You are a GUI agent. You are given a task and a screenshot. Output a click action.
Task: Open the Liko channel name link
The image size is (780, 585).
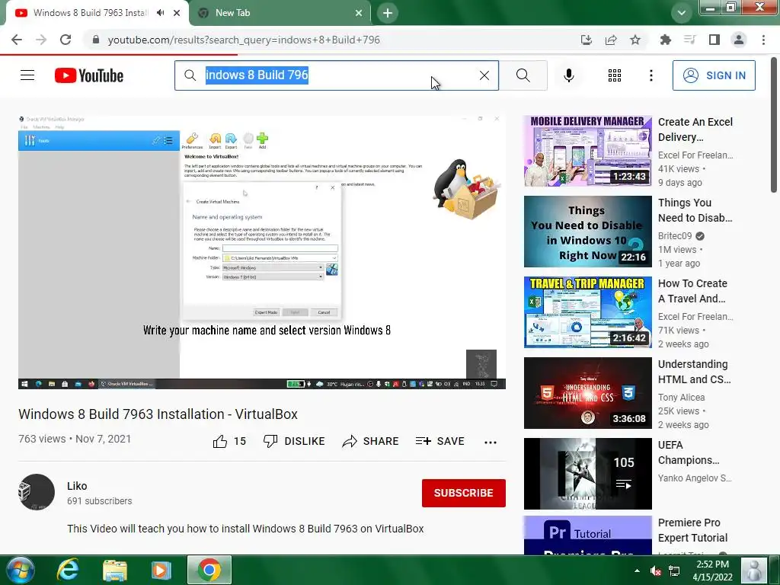click(77, 486)
